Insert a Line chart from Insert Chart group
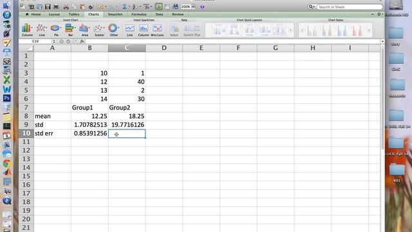Viewport: 412px width, 232px height. (41, 29)
